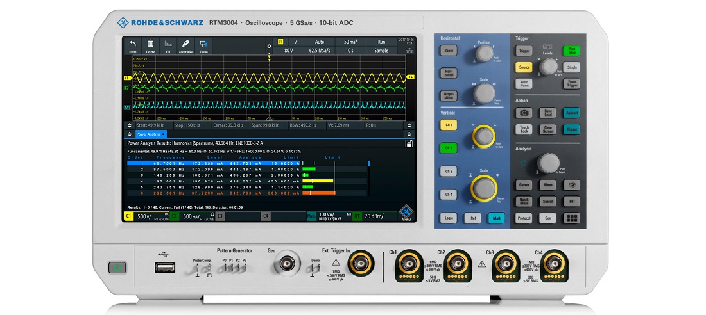Click the green power button
The height and width of the screenshot is (315, 706).
(117, 268)
